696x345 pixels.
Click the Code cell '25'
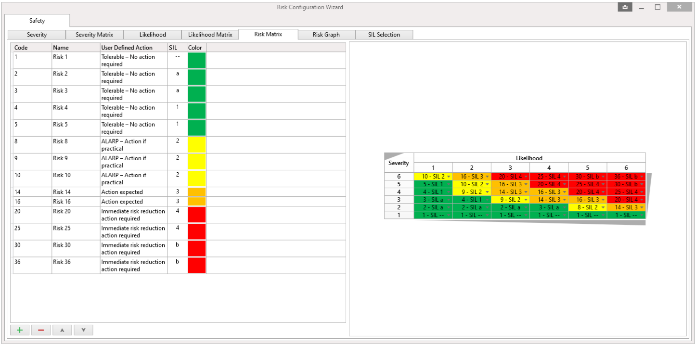coord(32,231)
